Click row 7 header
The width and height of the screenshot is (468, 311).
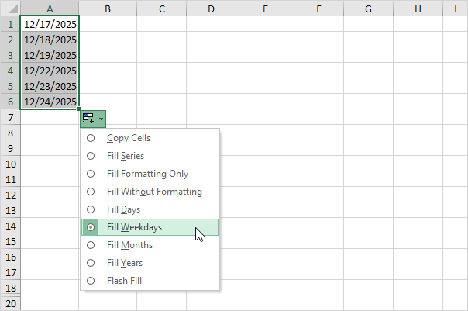tap(10, 117)
